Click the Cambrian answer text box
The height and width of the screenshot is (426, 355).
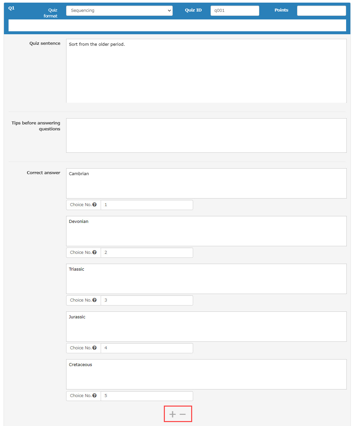click(x=206, y=183)
